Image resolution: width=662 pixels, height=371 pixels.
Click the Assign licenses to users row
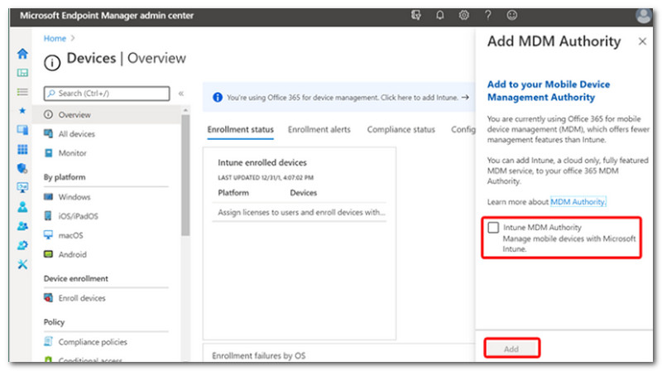(x=300, y=212)
